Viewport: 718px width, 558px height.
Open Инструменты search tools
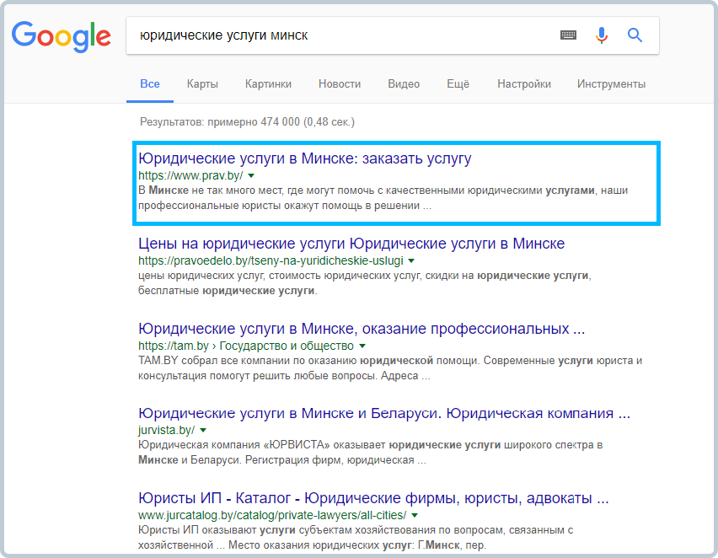611,83
